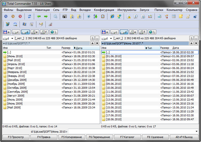Open the right panel directory history arrow
The width and height of the screenshot is (201, 142).
(x=196, y=43)
